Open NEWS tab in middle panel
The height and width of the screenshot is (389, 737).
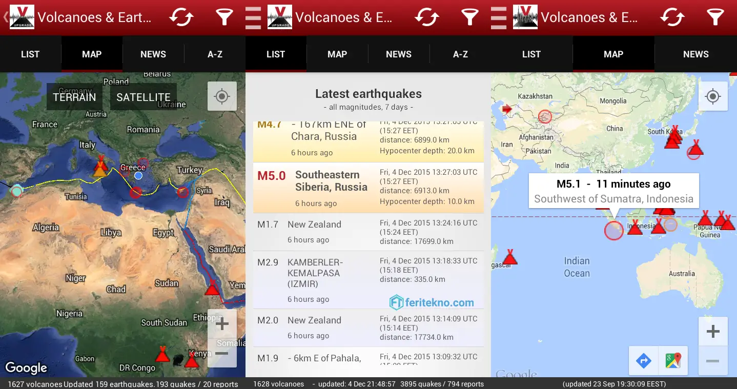click(x=399, y=54)
